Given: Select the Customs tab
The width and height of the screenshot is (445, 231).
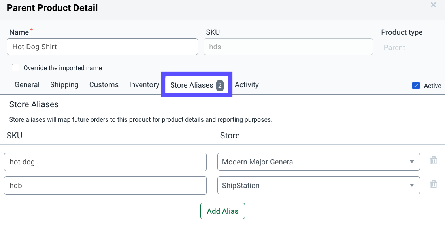Looking at the screenshot, I should click(x=104, y=84).
